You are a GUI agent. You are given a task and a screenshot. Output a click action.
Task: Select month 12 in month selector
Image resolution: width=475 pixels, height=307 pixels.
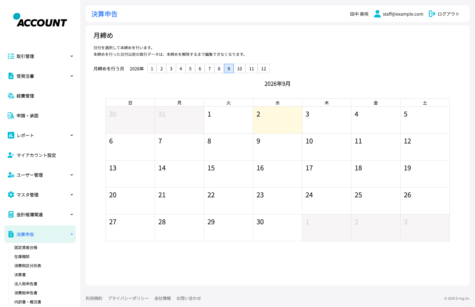(x=264, y=69)
